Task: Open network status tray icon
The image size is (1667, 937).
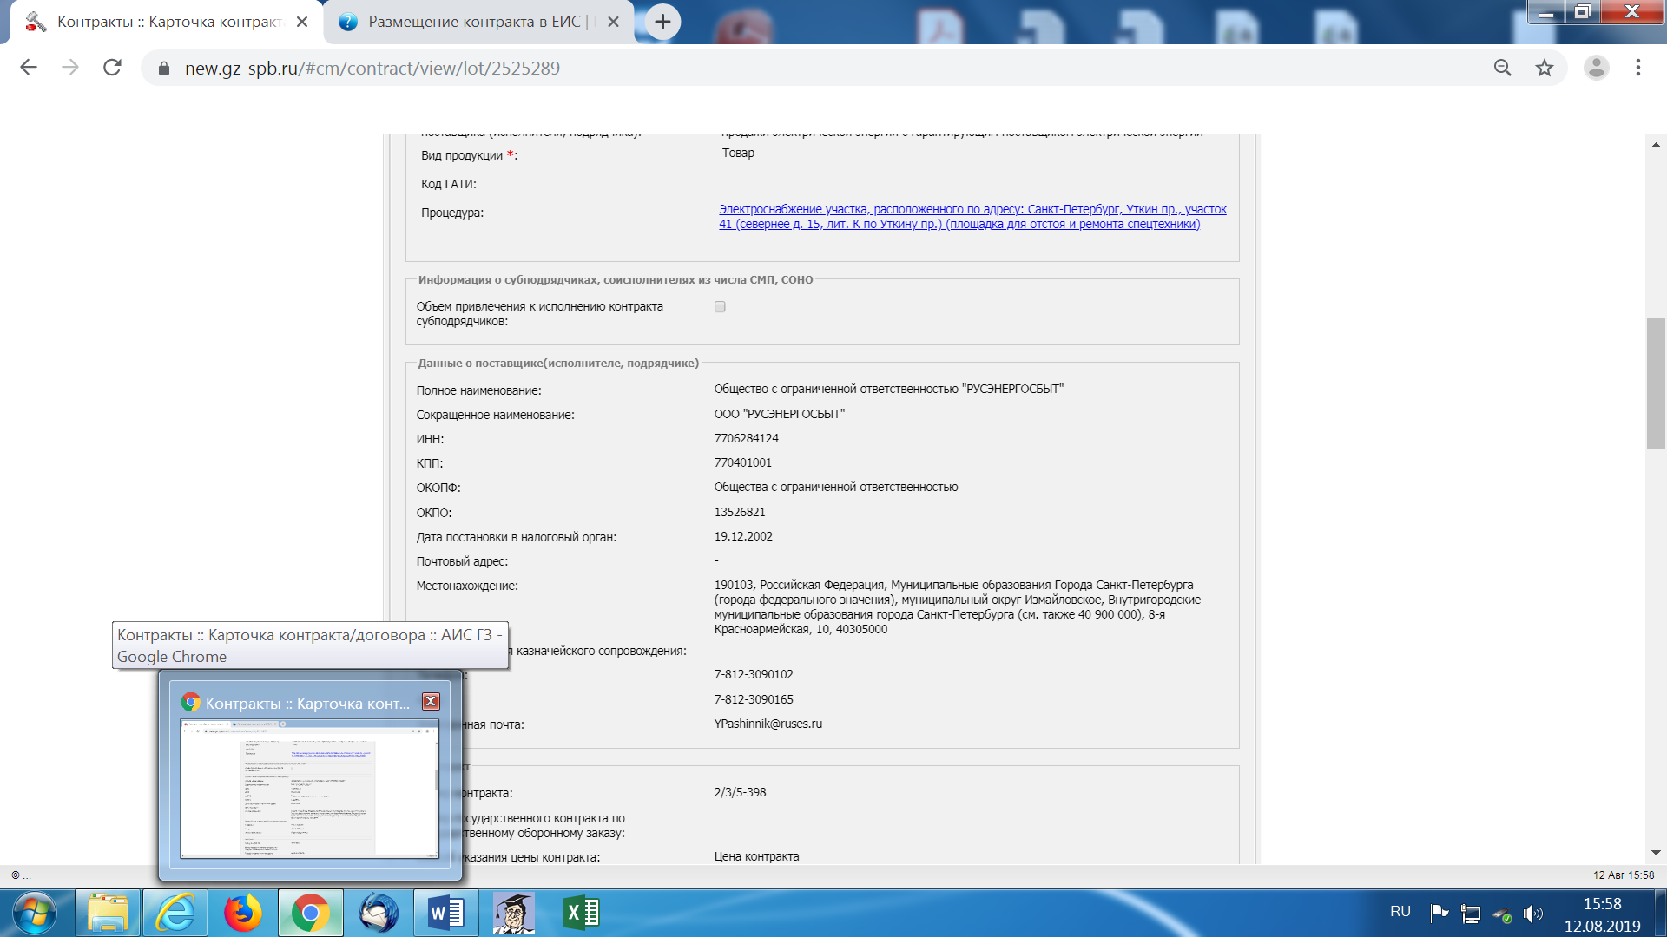Action: (1471, 914)
